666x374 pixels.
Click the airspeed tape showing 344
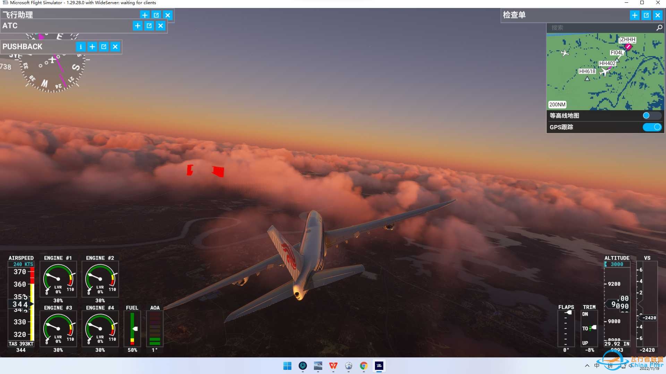coord(21,304)
